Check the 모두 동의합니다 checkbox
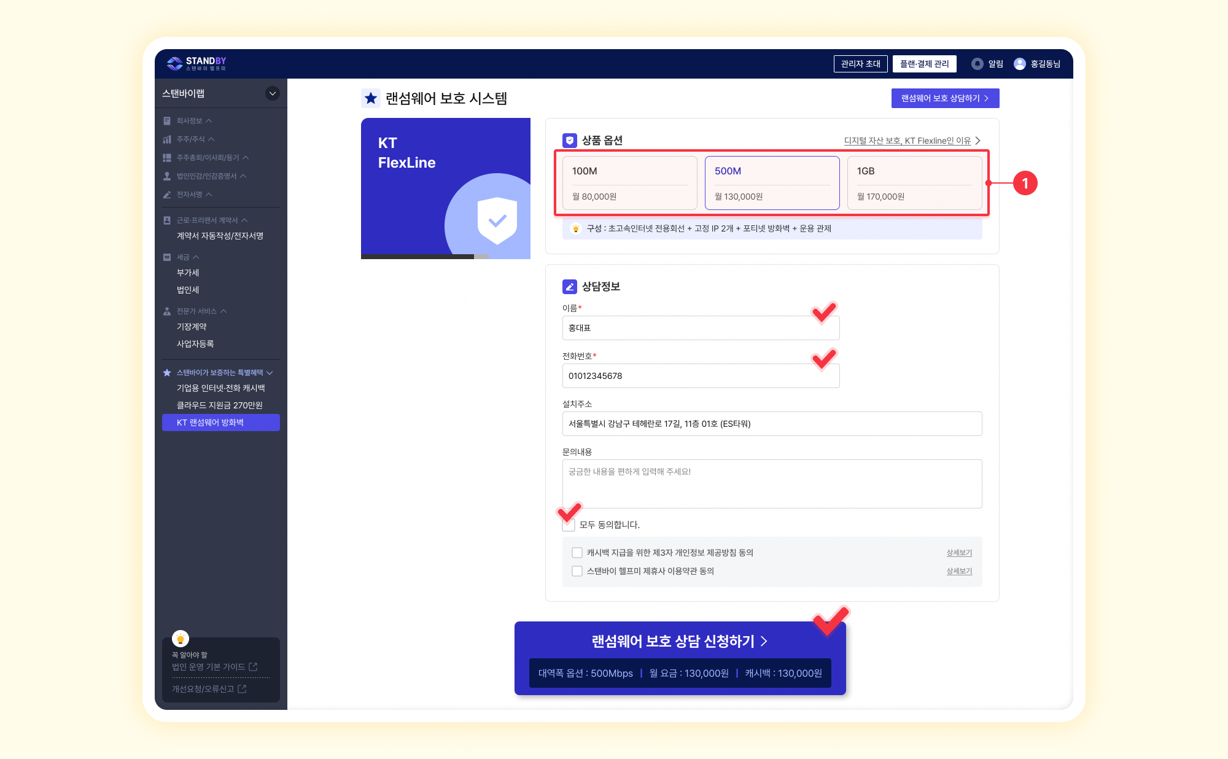The image size is (1228, 759). (x=569, y=525)
